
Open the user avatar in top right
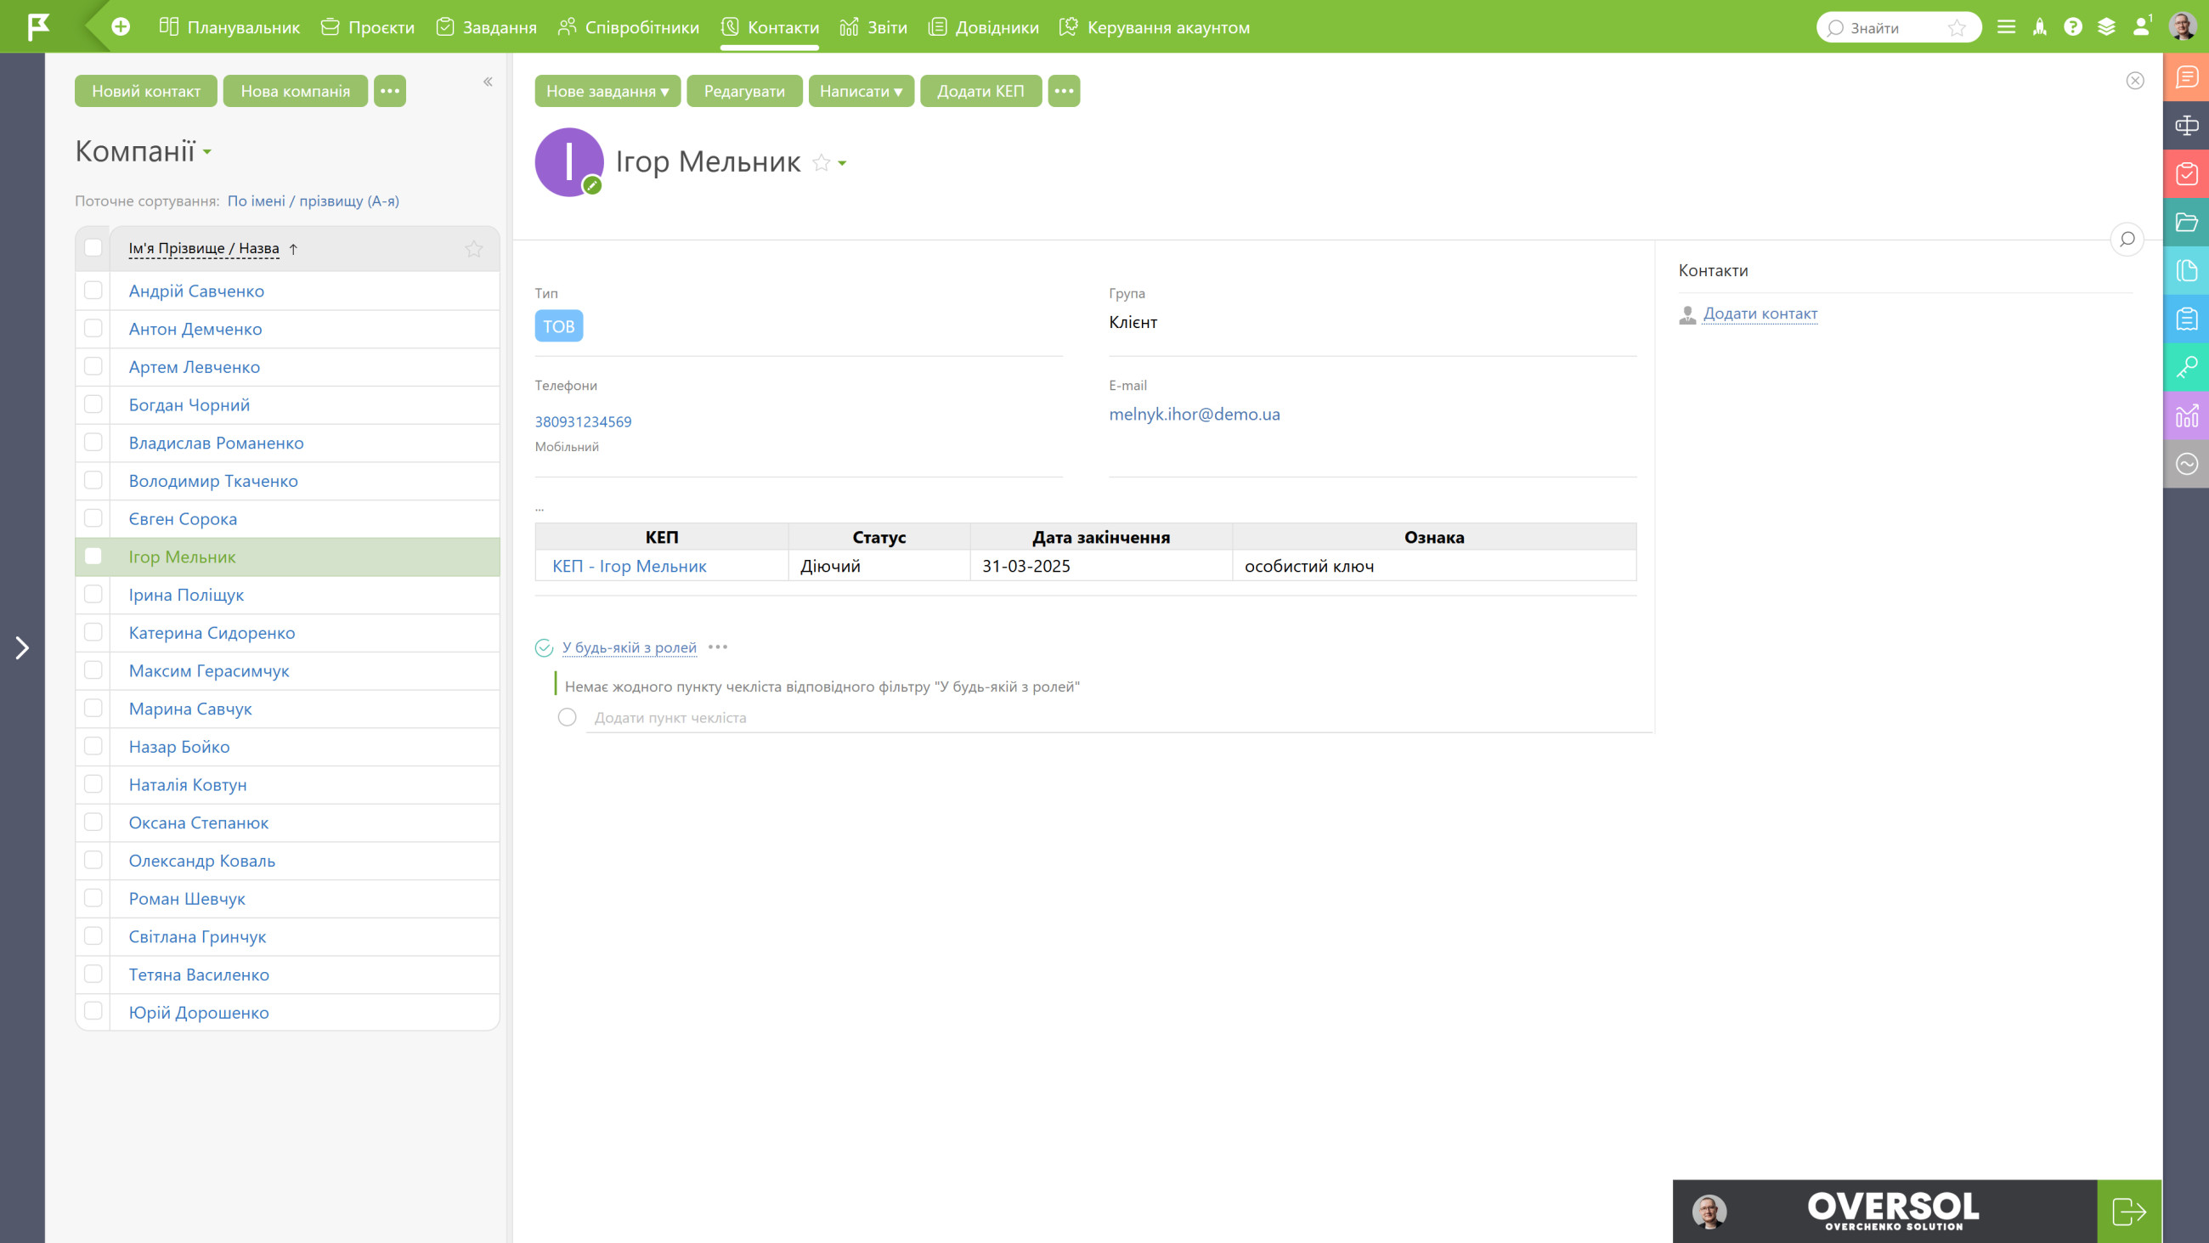[x=2182, y=26]
